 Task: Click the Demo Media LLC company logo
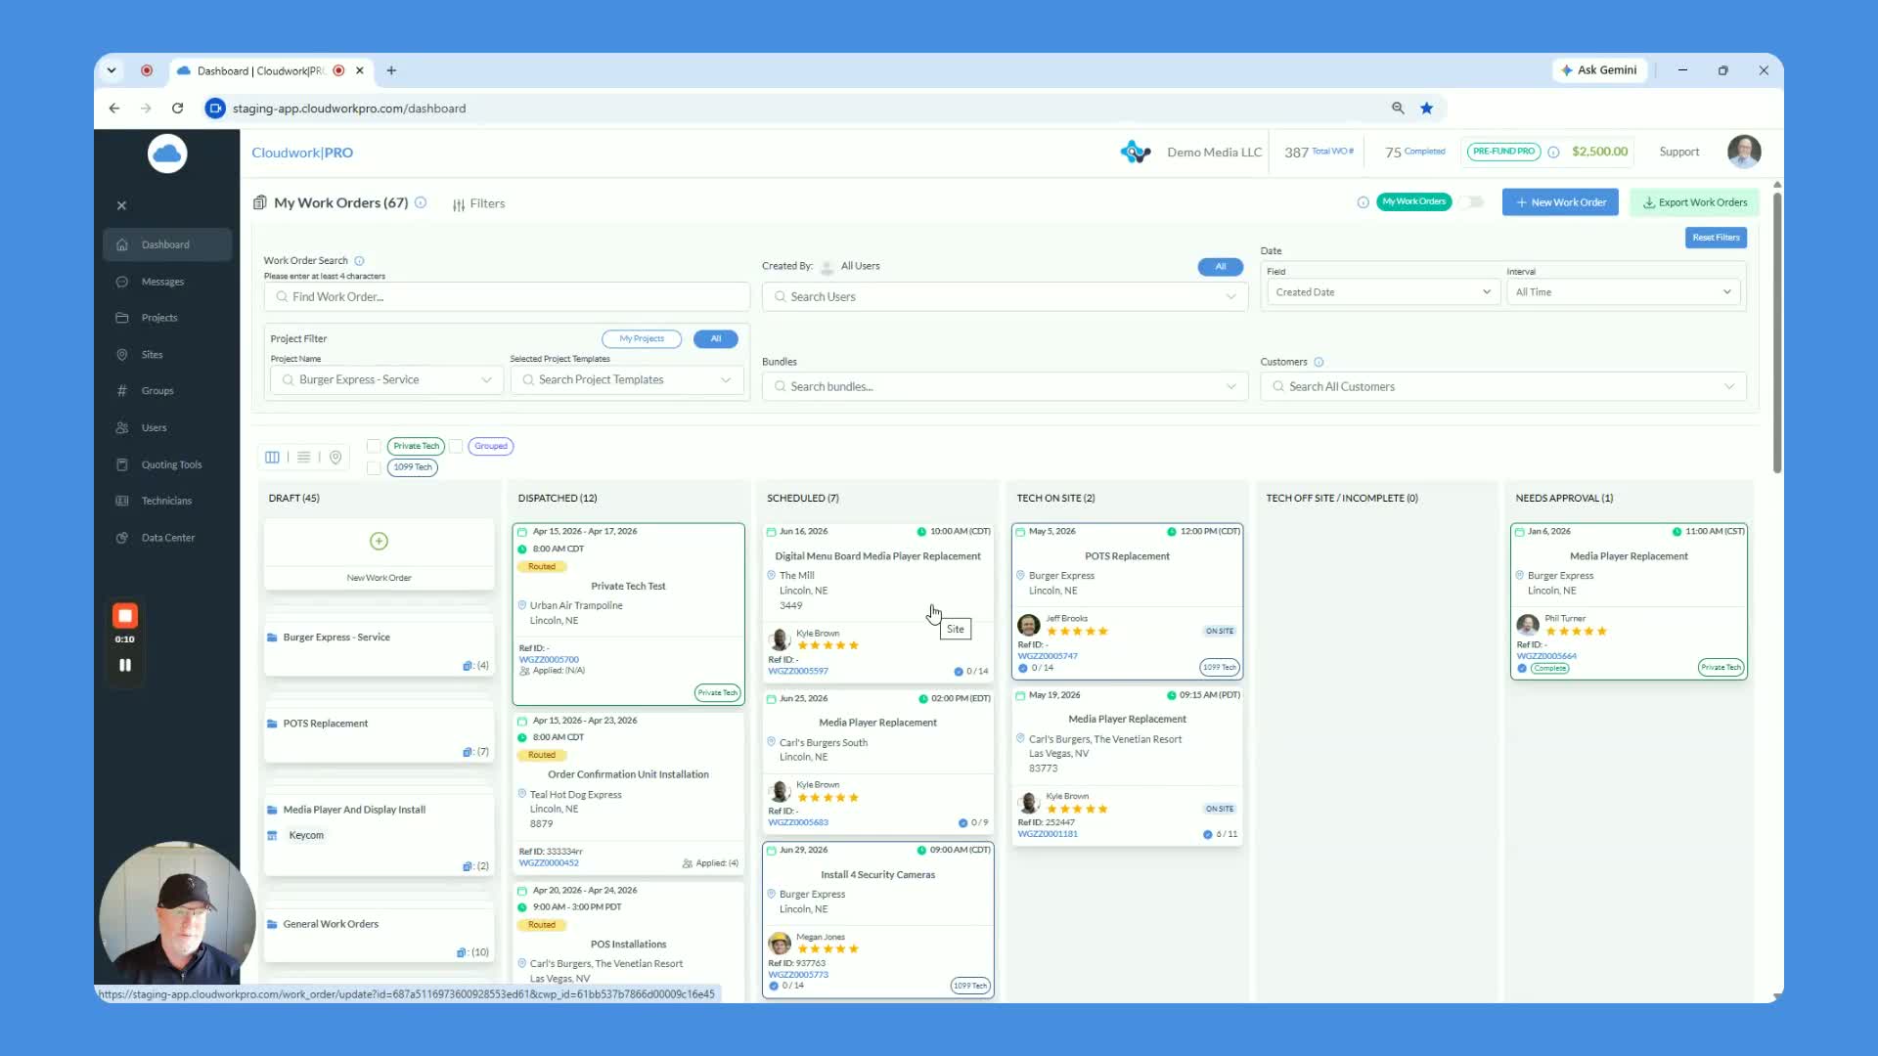(1135, 152)
